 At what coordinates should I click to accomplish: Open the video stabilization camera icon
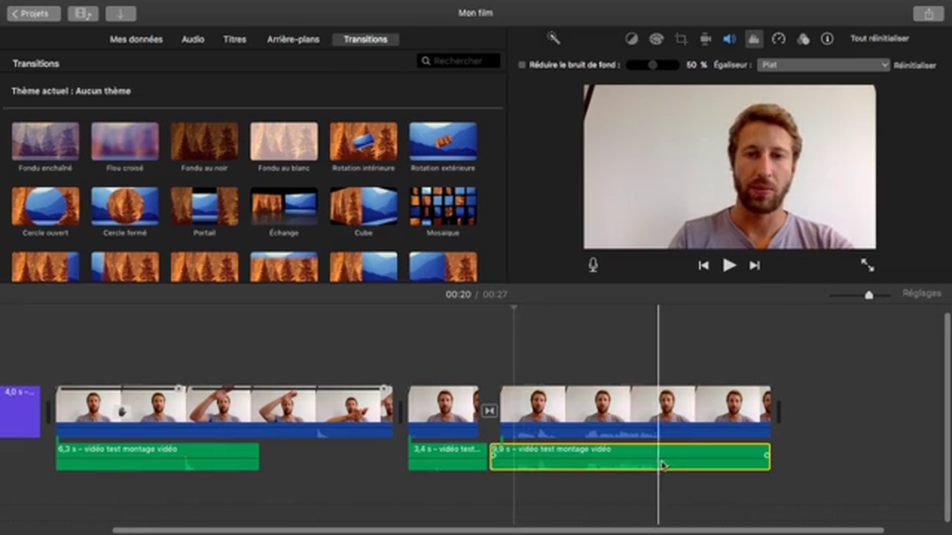click(705, 39)
